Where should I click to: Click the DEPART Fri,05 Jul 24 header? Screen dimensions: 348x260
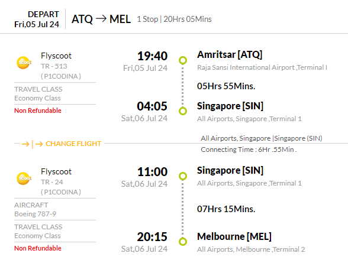(x=37, y=19)
